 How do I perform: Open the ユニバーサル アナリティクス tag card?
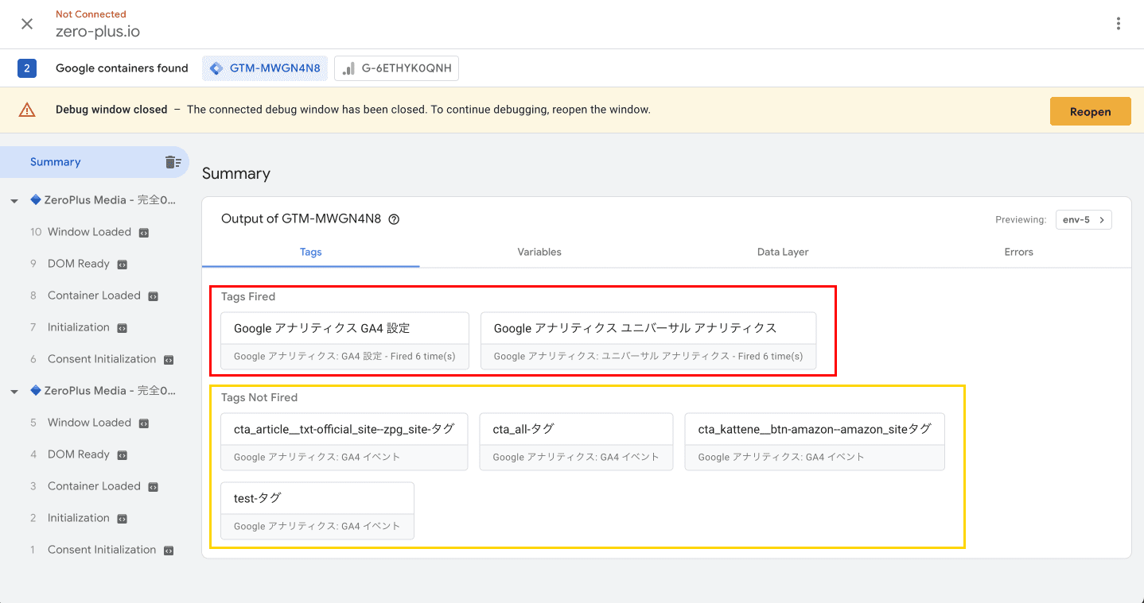pyautogui.click(x=648, y=341)
